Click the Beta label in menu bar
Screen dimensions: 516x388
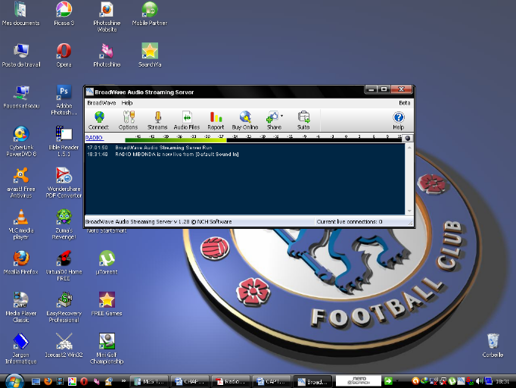click(405, 102)
